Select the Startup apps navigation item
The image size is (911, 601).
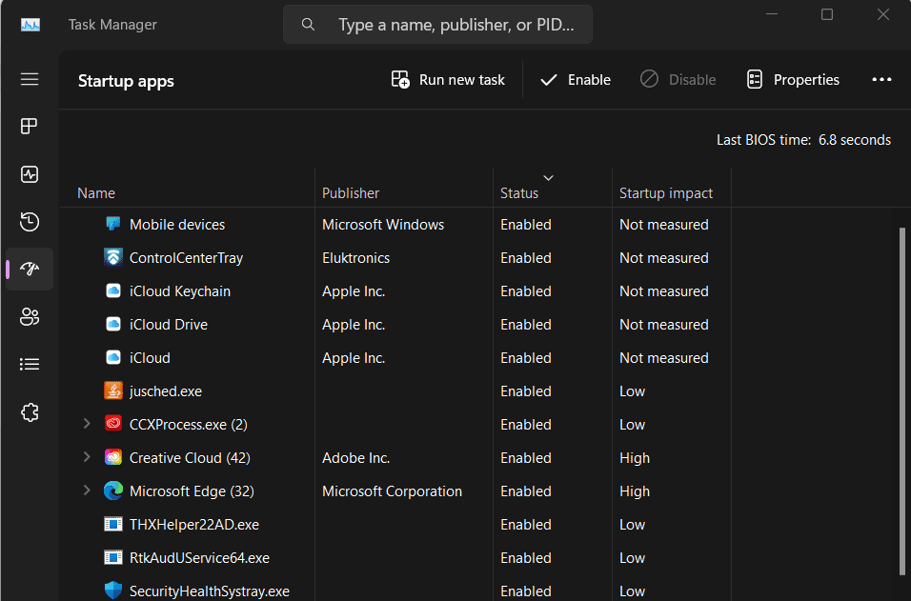[30, 269]
